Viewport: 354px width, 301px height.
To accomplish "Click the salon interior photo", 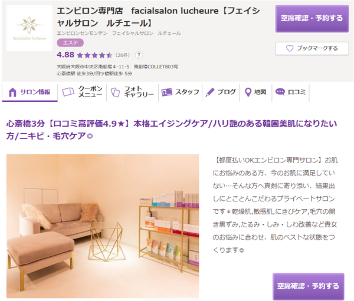I will point(103,226).
